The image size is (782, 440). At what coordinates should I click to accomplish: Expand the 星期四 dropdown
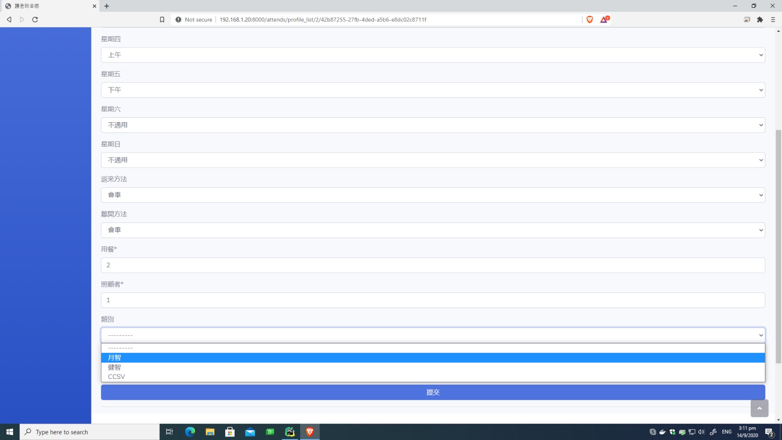(x=433, y=55)
